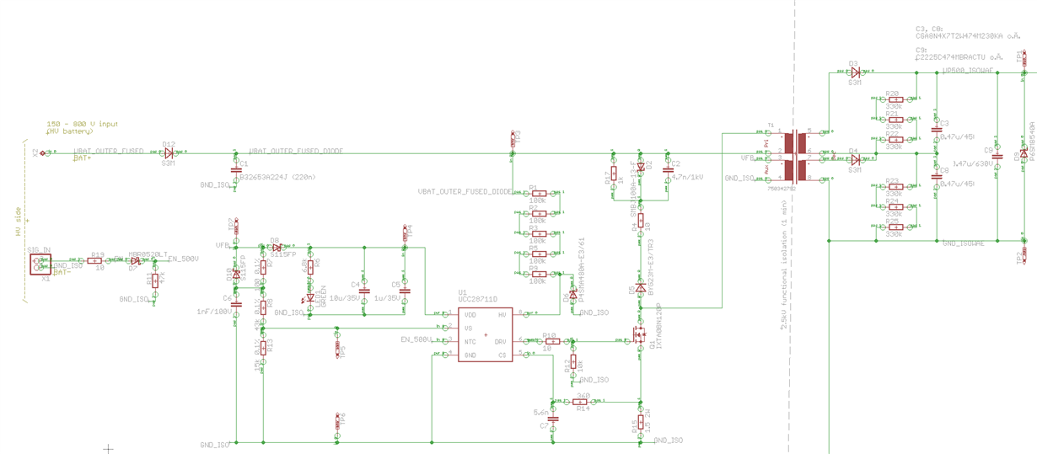Select transformer T1 core symbol
Screen dimensions: 1037x454
point(795,157)
